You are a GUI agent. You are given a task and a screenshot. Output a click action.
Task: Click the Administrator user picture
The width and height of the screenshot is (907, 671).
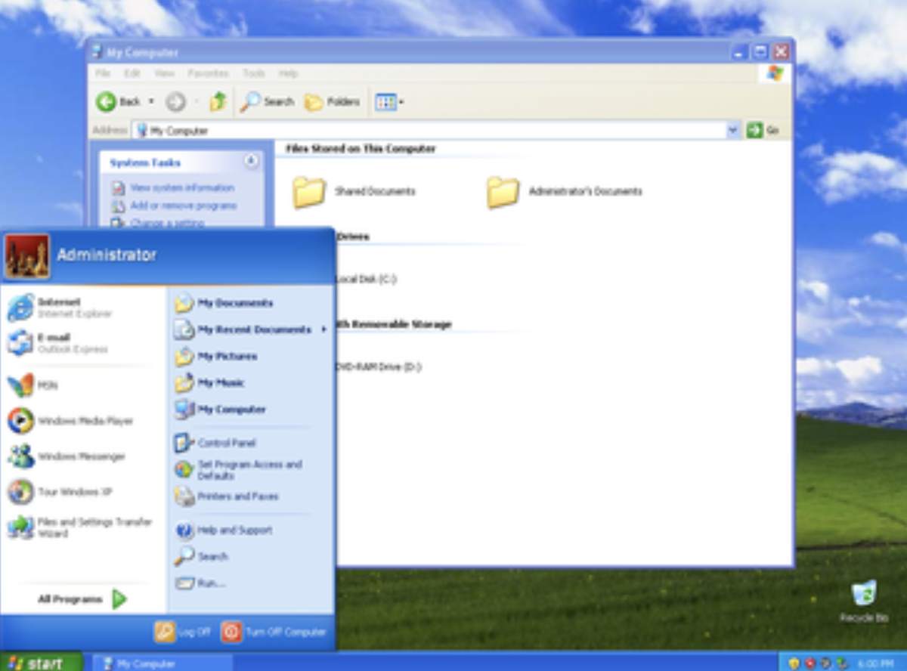(x=27, y=257)
